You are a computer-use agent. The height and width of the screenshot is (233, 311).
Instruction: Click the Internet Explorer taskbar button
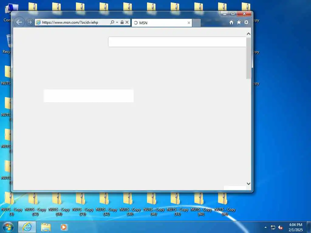[x=27, y=227]
